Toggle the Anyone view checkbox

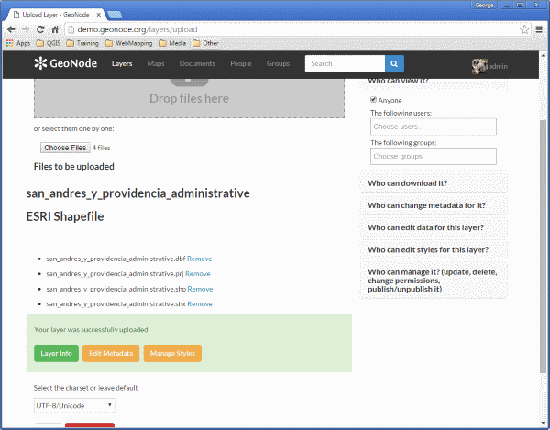coord(374,100)
